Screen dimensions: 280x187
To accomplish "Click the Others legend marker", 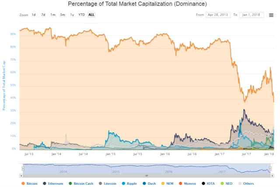I will point(240,184).
